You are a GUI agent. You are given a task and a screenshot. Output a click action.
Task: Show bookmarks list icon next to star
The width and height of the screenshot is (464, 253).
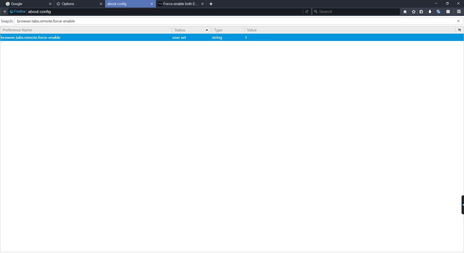click(x=421, y=12)
